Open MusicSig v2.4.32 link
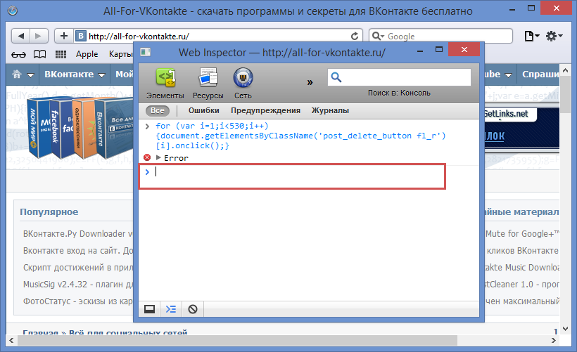This screenshot has height=352, width=577. [78, 285]
